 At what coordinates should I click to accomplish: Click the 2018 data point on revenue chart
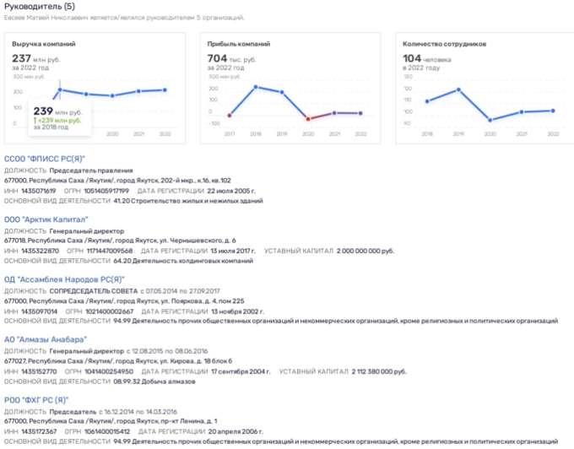pos(60,89)
